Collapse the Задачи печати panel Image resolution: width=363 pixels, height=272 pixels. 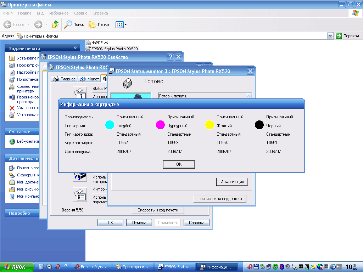click(75, 48)
